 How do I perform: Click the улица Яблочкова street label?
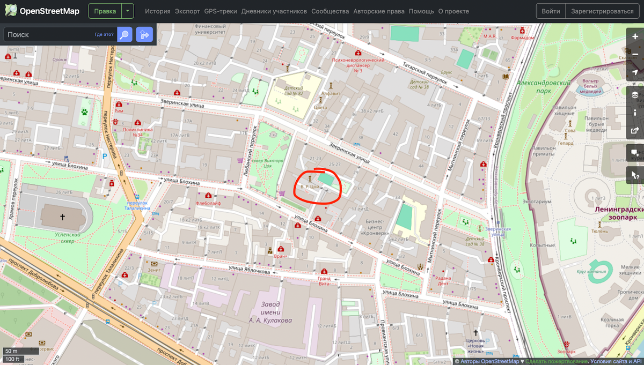248,270
